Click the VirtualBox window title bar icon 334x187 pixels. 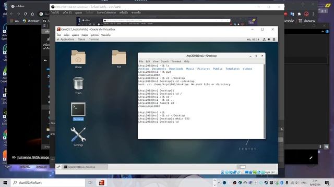pyautogui.click(x=58, y=29)
